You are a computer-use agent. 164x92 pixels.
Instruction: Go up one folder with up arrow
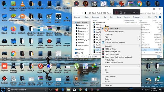(x=83, y=13)
